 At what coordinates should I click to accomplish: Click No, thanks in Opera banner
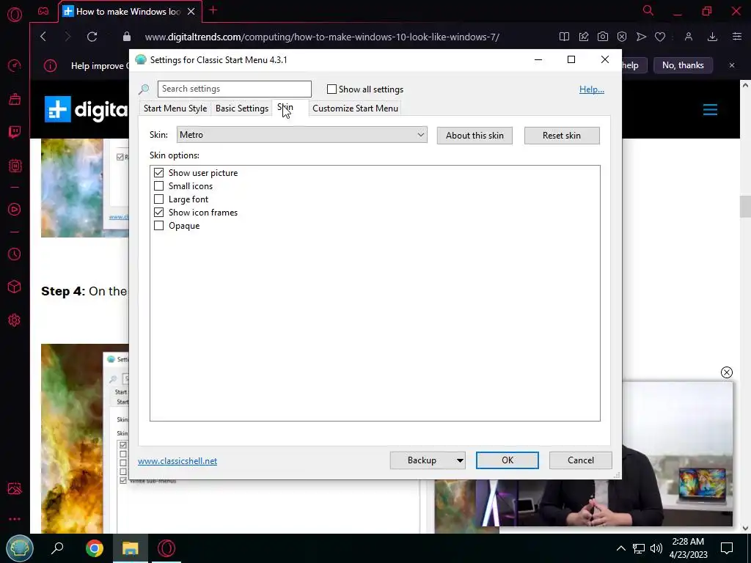coord(683,65)
